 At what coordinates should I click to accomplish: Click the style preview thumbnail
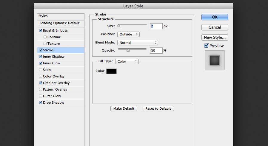pyautogui.click(x=215, y=60)
